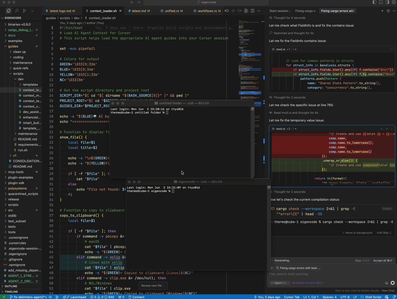Switch to the latest.md tab
The height and width of the screenshot is (299, 397).
point(141,11)
